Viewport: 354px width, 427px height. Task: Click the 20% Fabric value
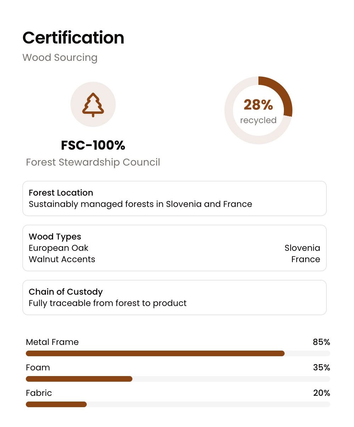pos(321,393)
